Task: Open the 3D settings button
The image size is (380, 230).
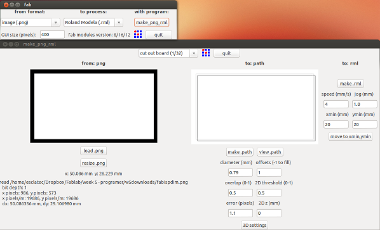Action: tap(254, 225)
